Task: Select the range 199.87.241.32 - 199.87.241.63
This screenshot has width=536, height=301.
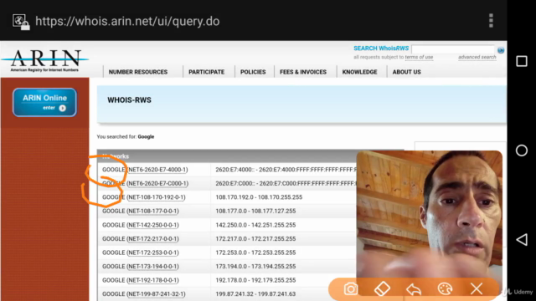Action: point(255,294)
